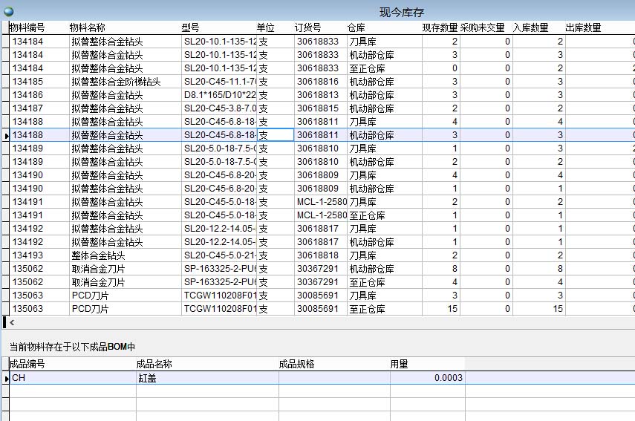This screenshot has width=635, height=421.
Task: Click the 型号 column header
Action: (x=190, y=27)
